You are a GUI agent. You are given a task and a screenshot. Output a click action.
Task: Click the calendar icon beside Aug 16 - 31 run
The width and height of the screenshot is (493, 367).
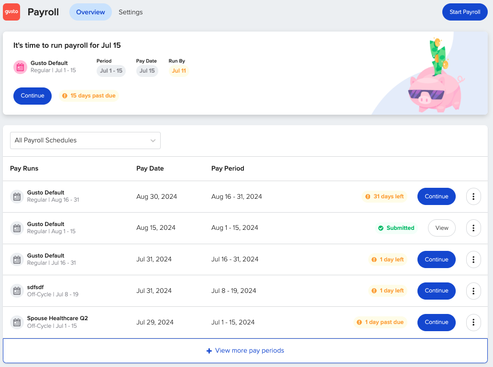17,196
